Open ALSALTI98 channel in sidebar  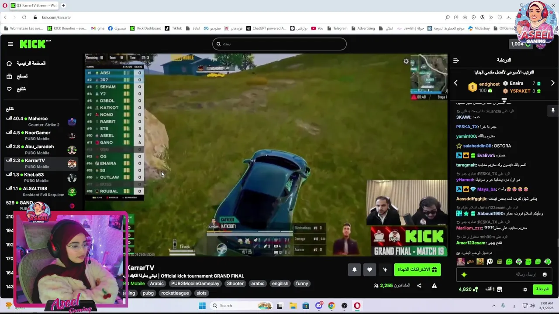[x=40, y=191]
